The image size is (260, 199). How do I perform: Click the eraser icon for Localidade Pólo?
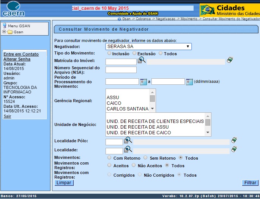[x=234, y=140]
